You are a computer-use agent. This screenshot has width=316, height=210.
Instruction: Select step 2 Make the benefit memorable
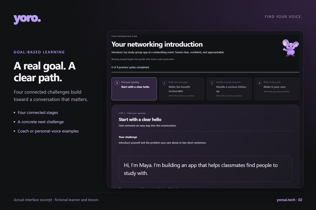[x=182, y=89]
